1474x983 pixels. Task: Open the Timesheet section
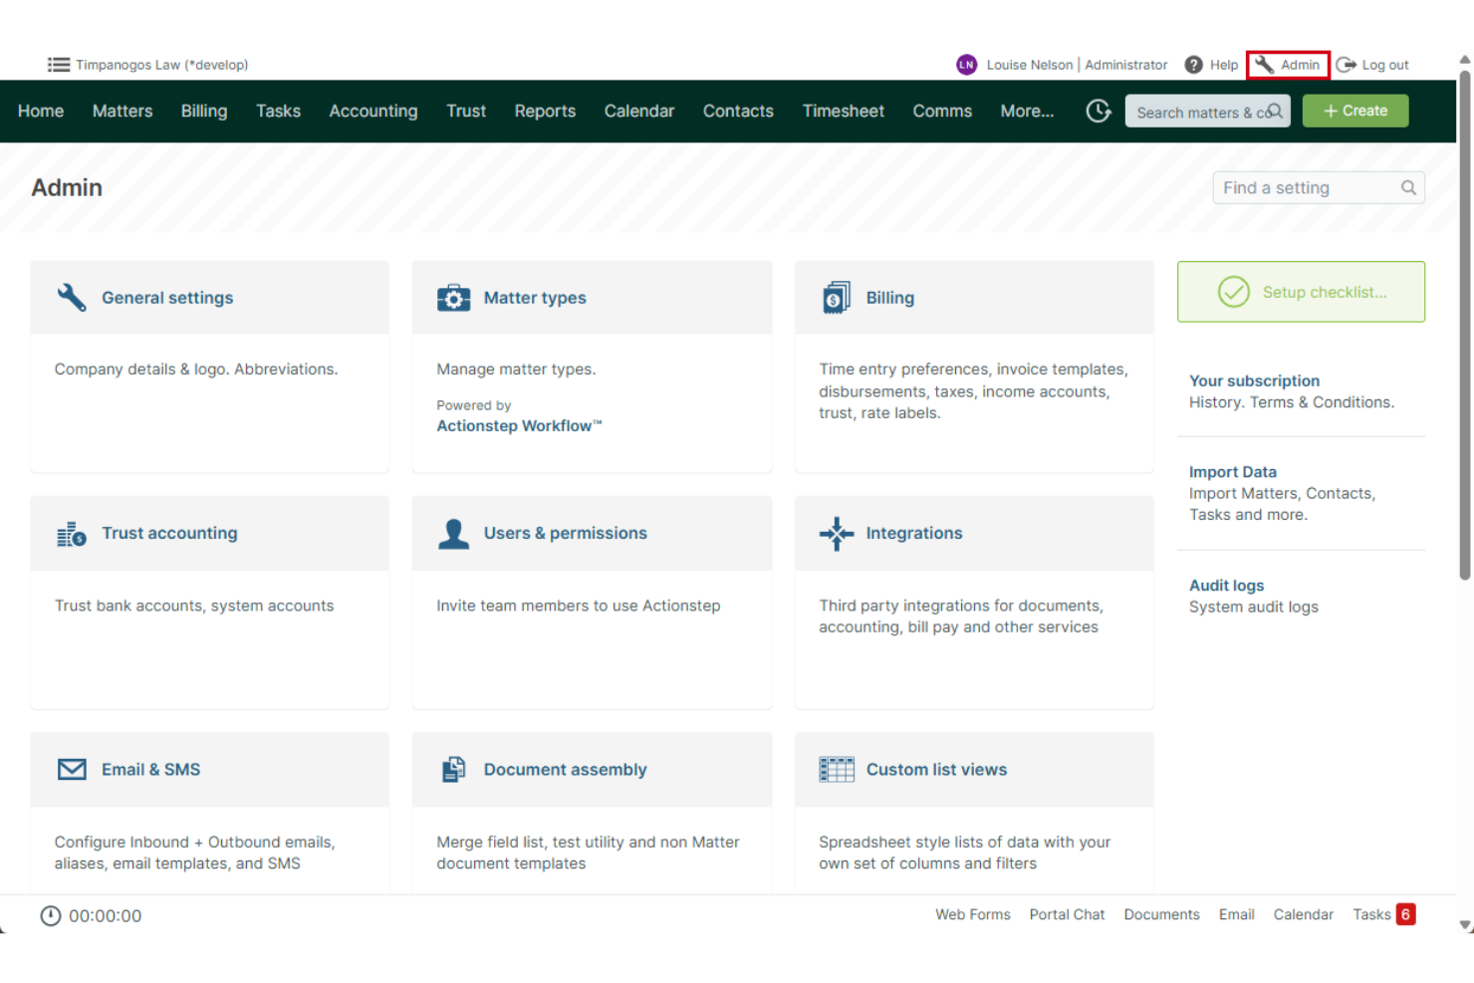tap(843, 111)
